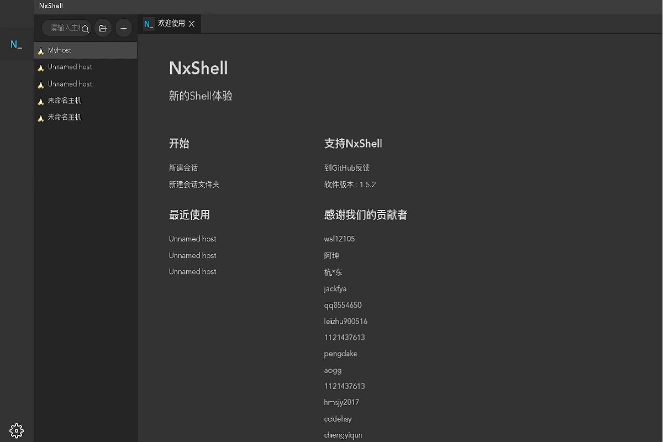The height and width of the screenshot is (442, 663).
Task: Select the first Unnamed host in sidebar list
Action: 86,67
